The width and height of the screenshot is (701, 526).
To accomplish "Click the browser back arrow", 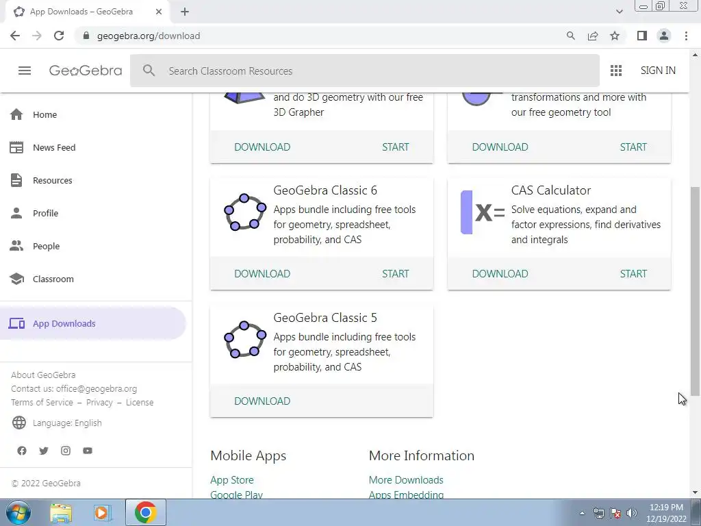I will 15,36.
